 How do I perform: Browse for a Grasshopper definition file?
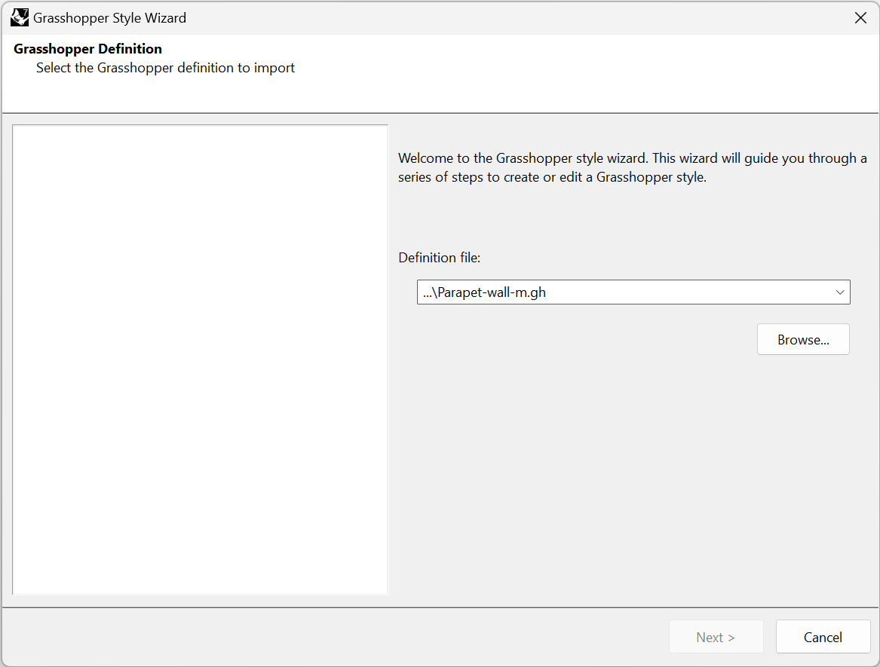(803, 339)
